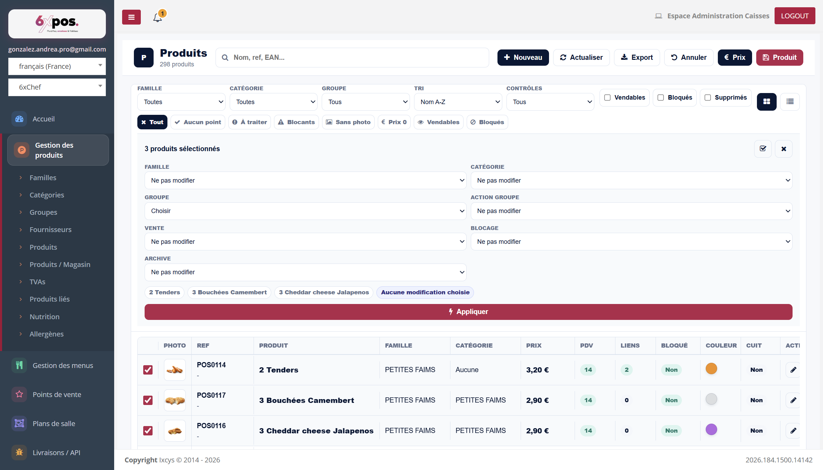Open Gestion des produits section

coord(58,150)
